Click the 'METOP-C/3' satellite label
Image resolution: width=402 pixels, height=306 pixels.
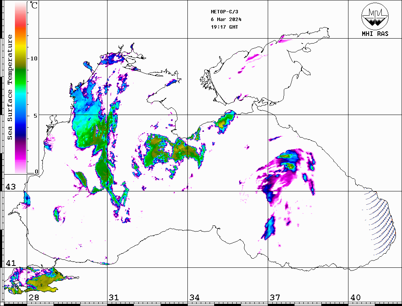(x=225, y=12)
